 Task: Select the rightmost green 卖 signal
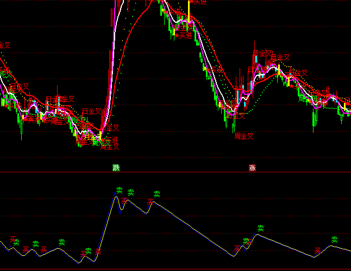click(335, 240)
